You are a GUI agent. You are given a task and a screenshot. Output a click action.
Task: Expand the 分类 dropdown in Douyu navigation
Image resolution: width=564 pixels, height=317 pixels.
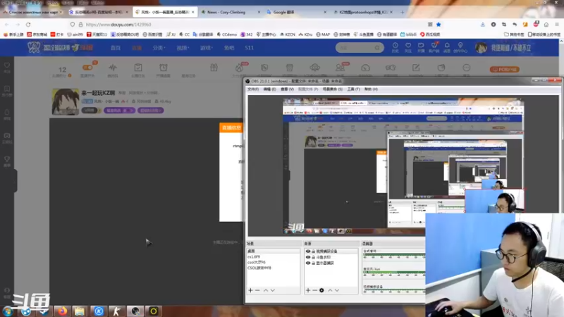(x=158, y=47)
